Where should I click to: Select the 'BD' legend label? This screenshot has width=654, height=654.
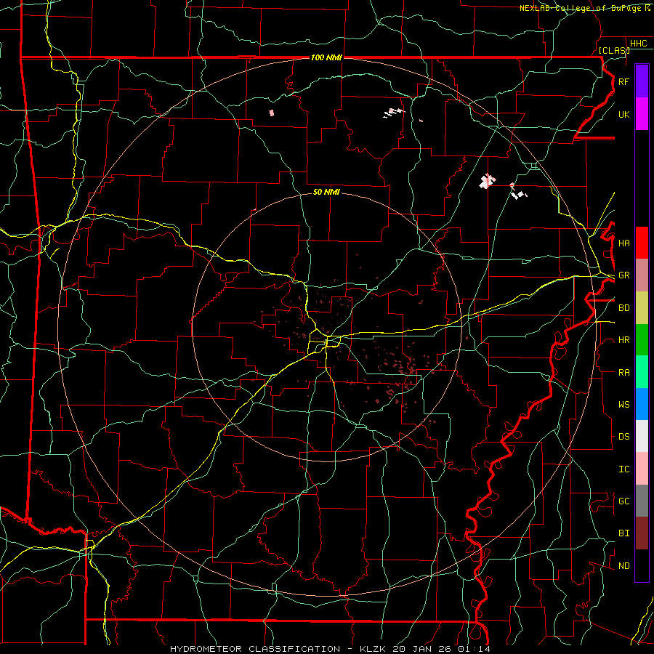coord(623,308)
